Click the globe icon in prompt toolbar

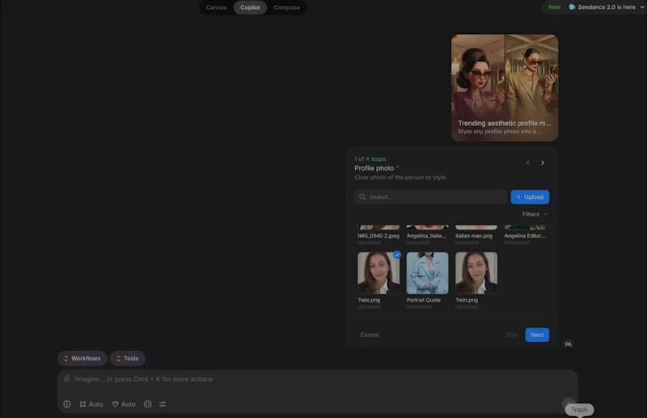[67, 404]
